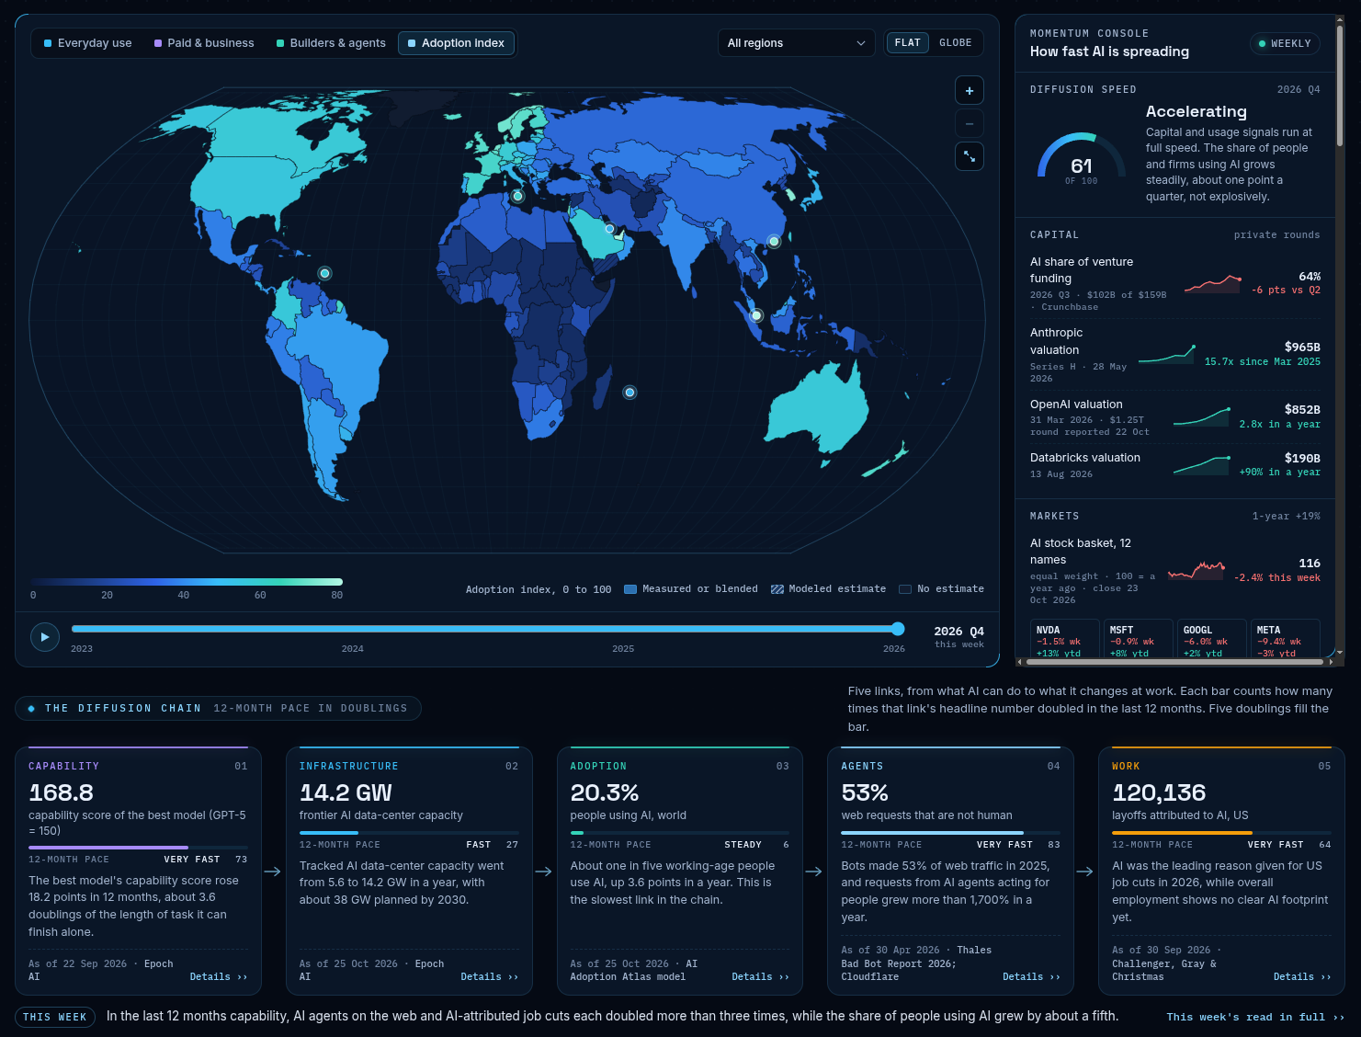The image size is (1361, 1037).
Task: Click the AI venture funding sparkline chart
Action: click(1213, 283)
